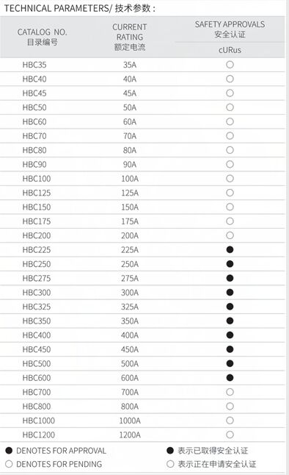289x475 pixels.
Task: Click the filled circle in HBC225 row
Action: 230,249
